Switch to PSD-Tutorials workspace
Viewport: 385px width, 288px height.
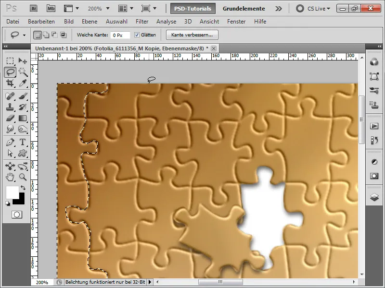click(193, 9)
